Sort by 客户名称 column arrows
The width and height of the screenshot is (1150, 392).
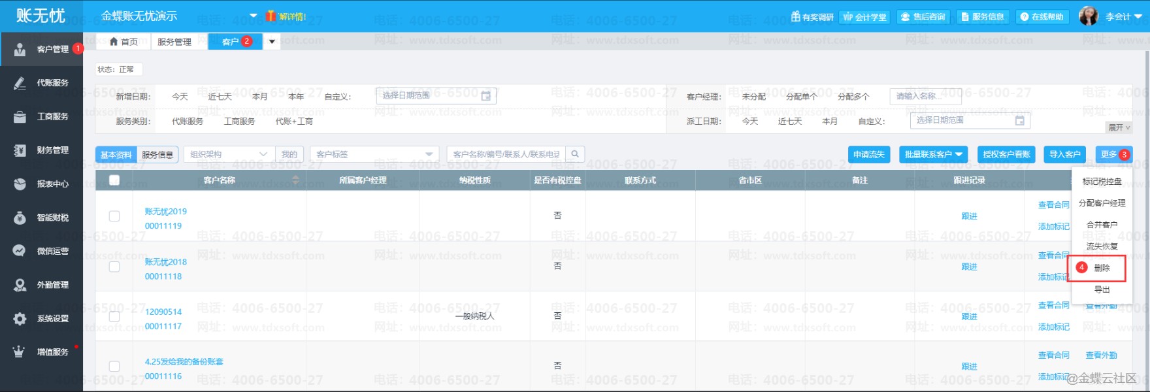click(x=295, y=180)
